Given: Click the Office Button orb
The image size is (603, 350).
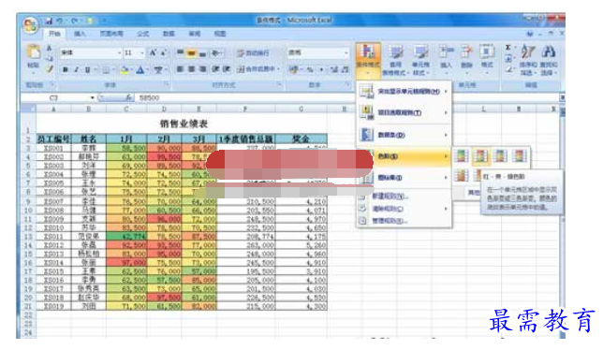Looking at the screenshot, I should pos(30,26).
